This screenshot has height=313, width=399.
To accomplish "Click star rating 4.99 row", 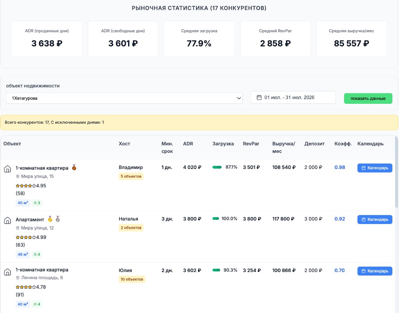I will coord(31,237).
